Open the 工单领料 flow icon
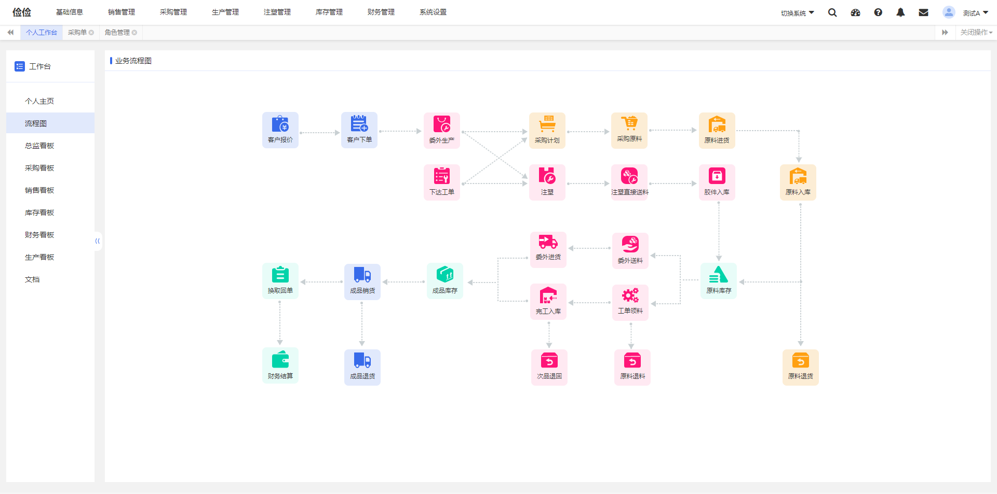 coord(630,303)
